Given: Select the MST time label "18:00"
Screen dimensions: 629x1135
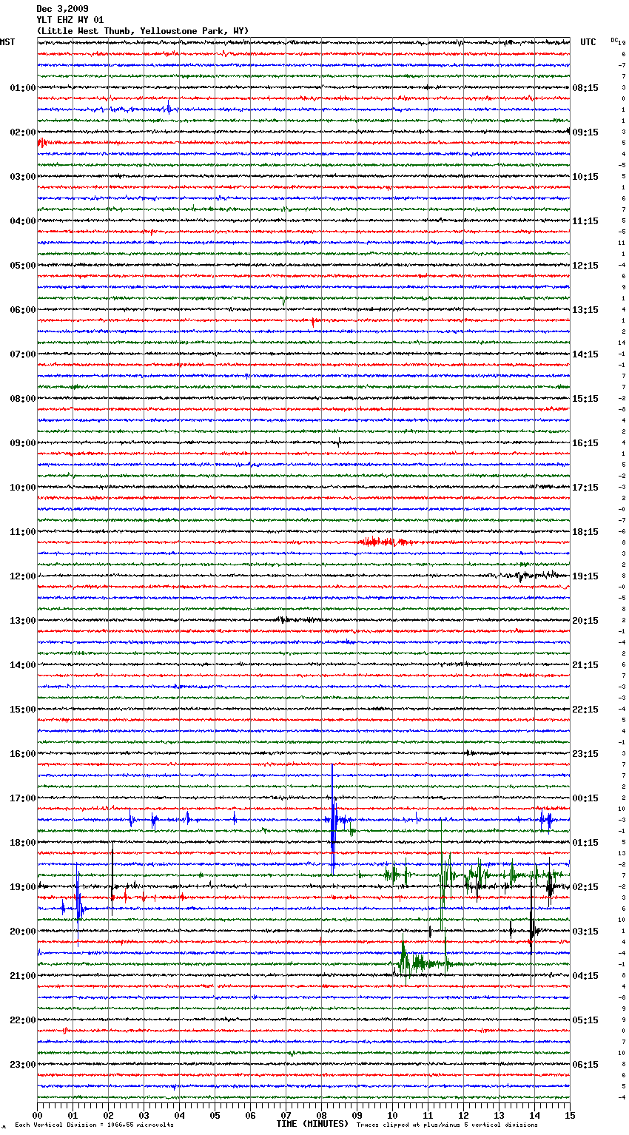Looking at the screenshot, I should point(23,843).
